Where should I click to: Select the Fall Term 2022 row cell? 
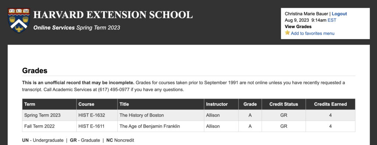tap(49, 126)
